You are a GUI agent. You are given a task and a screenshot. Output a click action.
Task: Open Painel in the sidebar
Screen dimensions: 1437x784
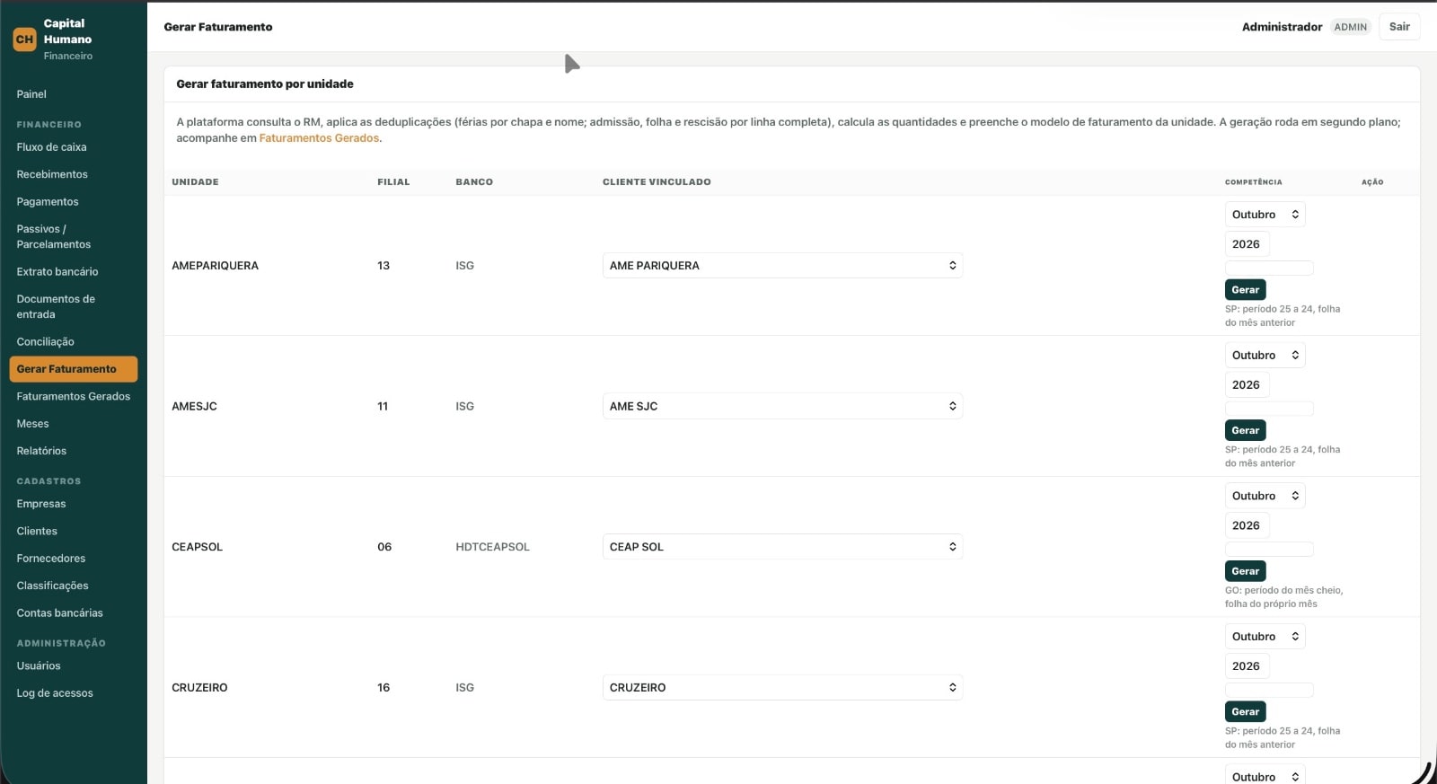(31, 94)
